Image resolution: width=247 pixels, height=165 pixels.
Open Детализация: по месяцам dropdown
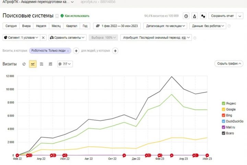point(166,26)
